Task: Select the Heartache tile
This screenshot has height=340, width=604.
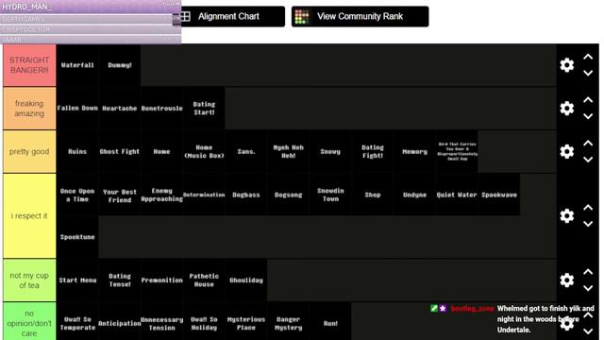Action: click(x=120, y=109)
